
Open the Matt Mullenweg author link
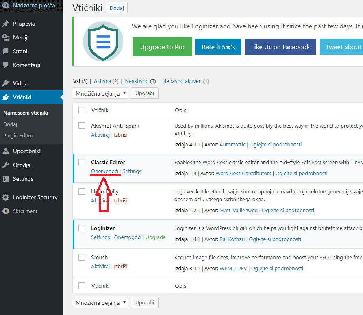click(239, 211)
